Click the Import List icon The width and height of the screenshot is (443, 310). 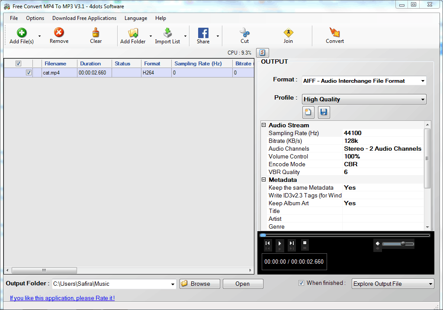tap(167, 33)
